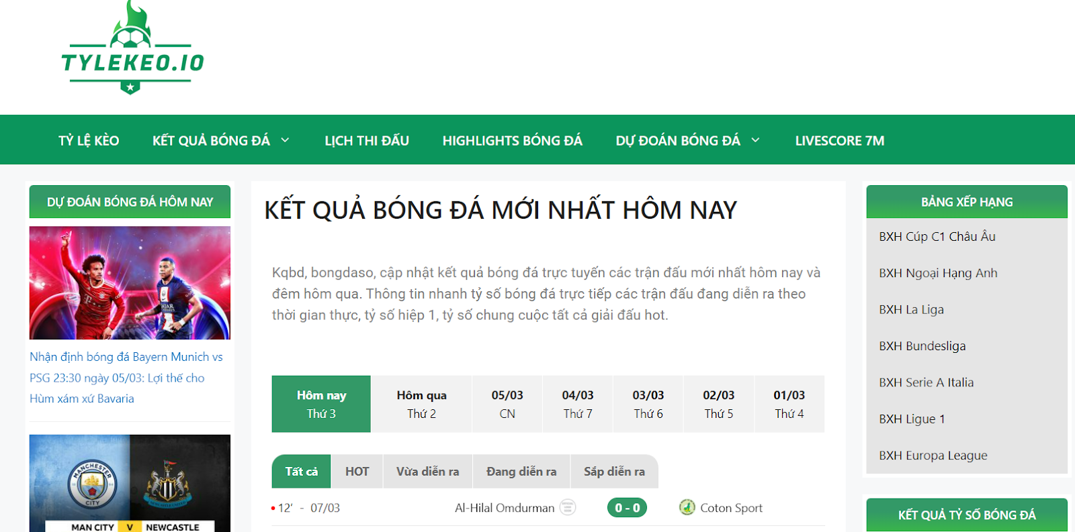Open BXH Serie A Italia
Image resolution: width=1075 pixels, height=532 pixels.
tap(926, 382)
